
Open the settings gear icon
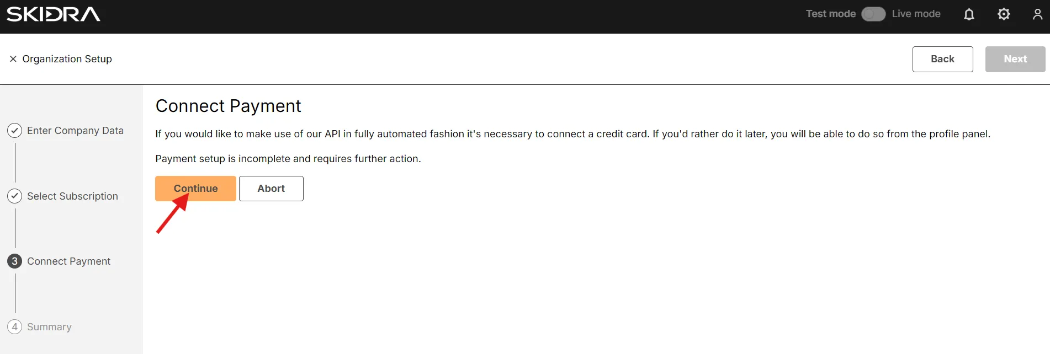[1004, 14]
